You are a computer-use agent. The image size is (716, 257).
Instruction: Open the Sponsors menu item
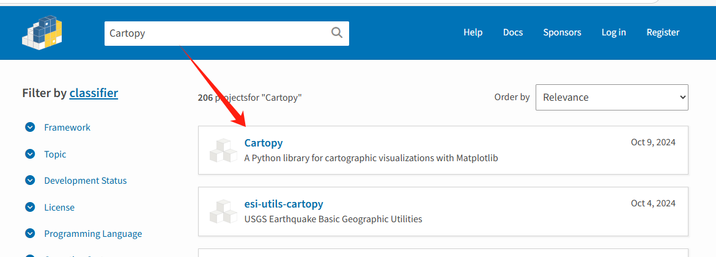(562, 32)
